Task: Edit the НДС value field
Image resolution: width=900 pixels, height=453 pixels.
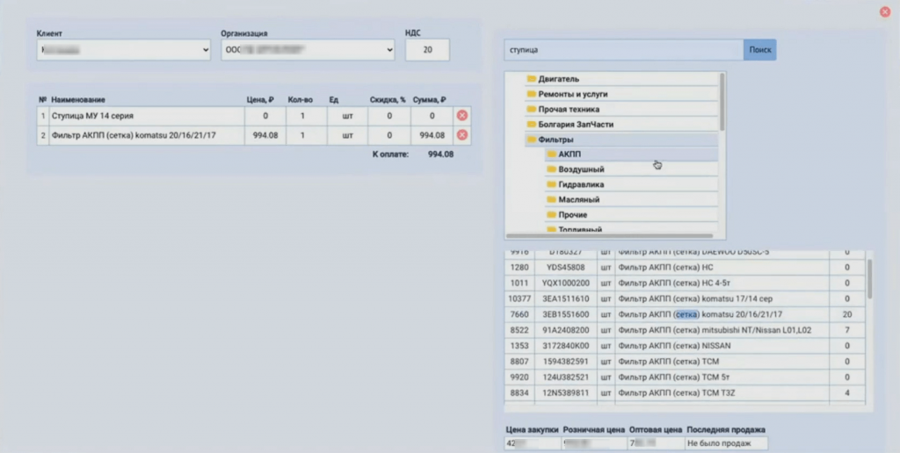Action: click(x=427, y=51)
